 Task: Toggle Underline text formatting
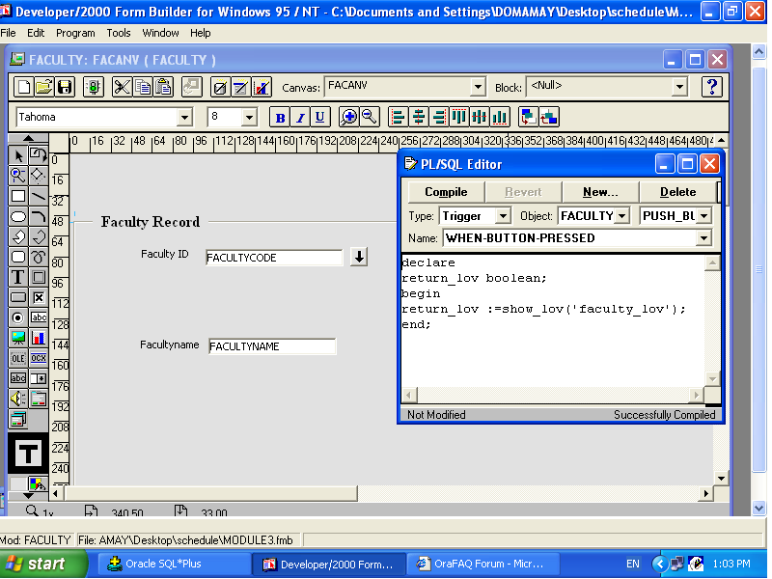pos(320,118)
